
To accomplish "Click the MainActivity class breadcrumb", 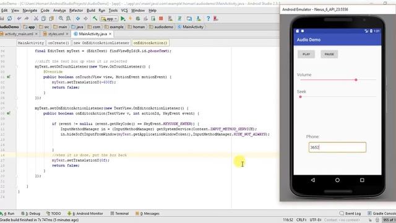I will (191, 27).
